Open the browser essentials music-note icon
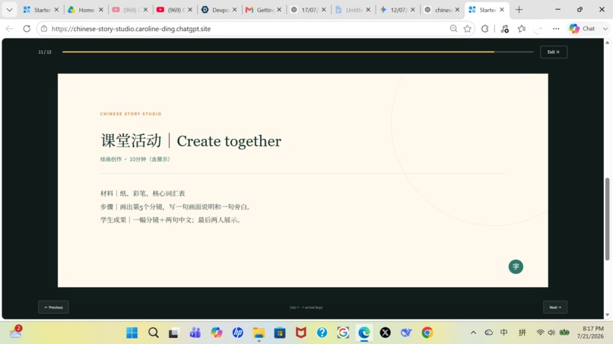The height and width of the screenshot is (344, 613). [x=505, y=29]
